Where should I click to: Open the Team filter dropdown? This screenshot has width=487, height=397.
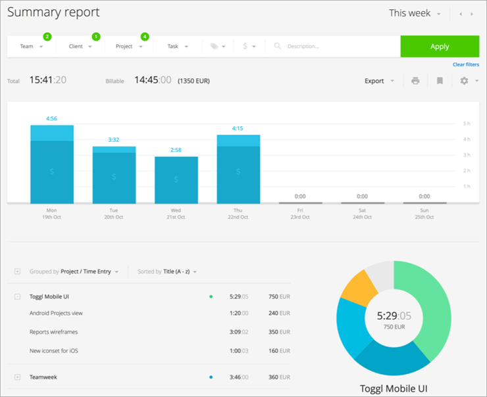coord(32,46)
